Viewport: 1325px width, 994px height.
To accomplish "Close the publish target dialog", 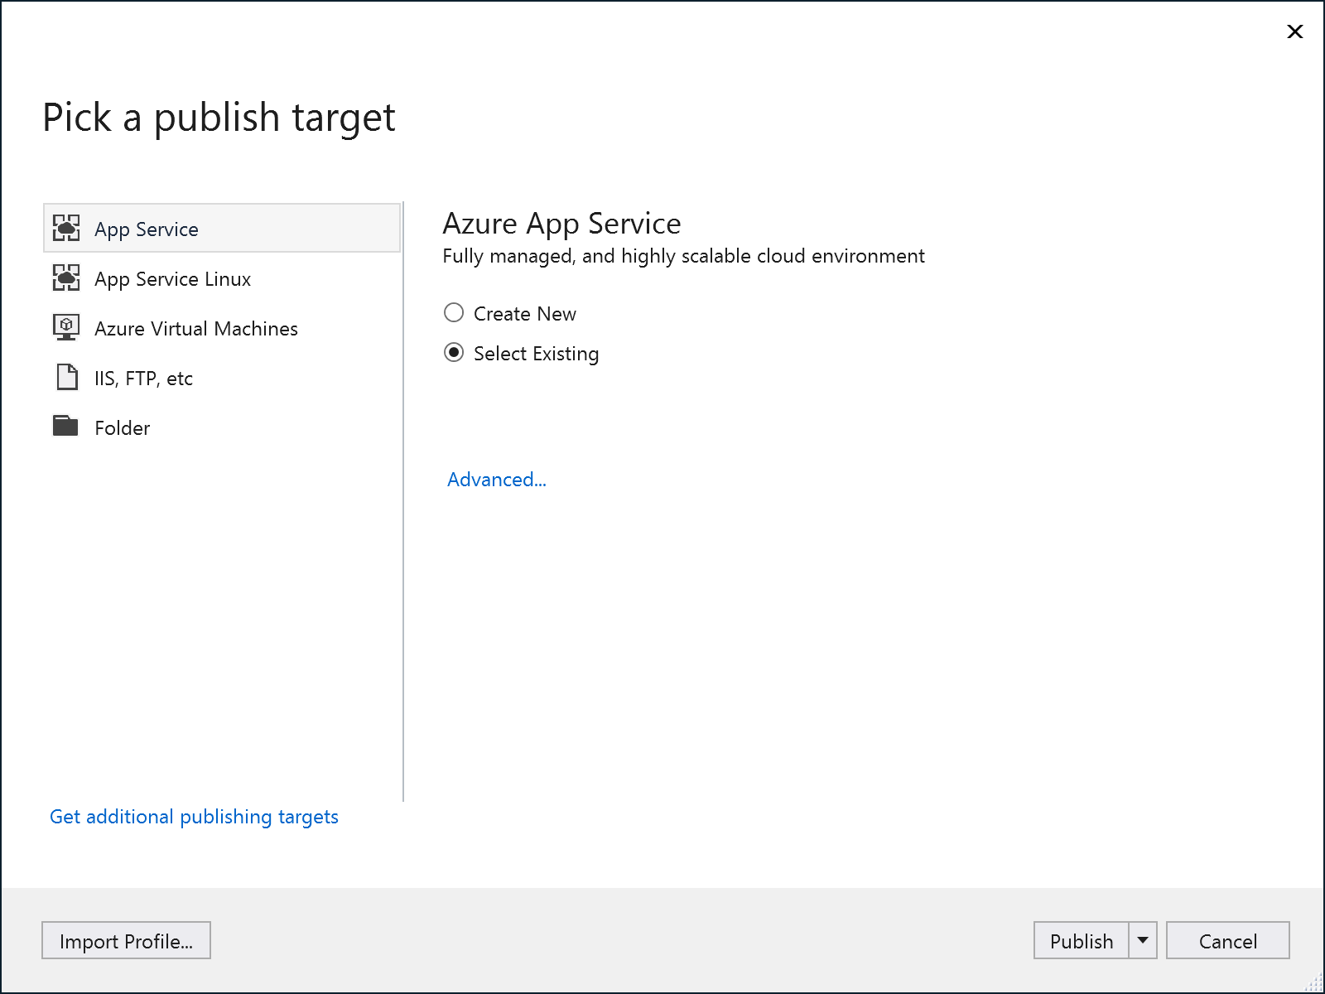I will (x=1295, y=31).
